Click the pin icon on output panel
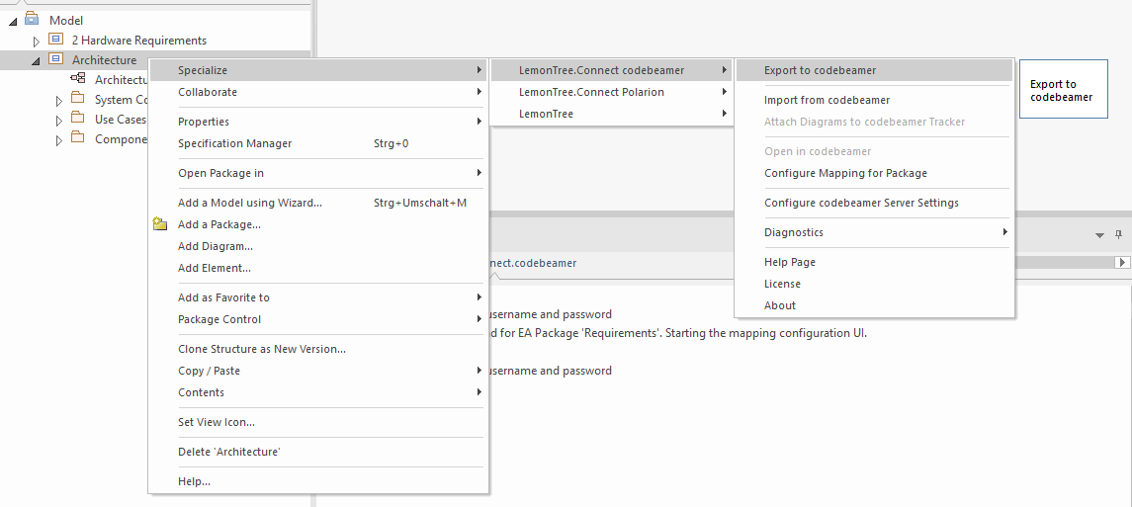 click(1119, 234)
